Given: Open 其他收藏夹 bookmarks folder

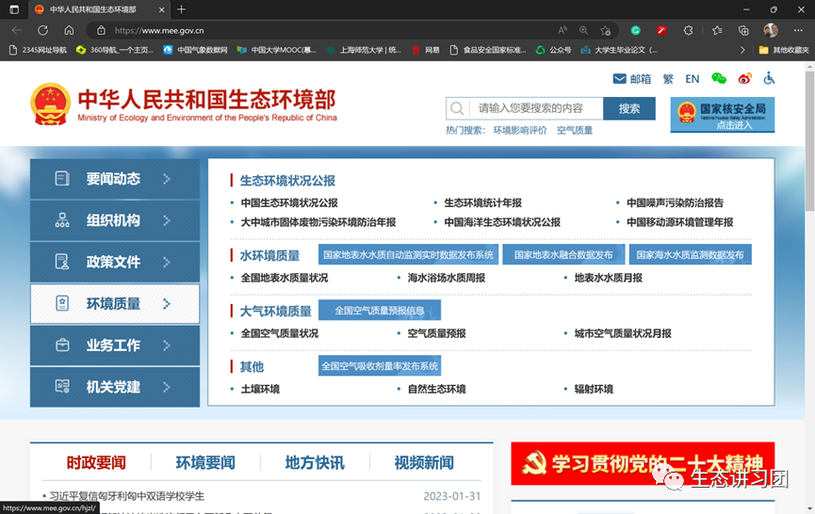Looking at the screenshot, I should point(784,50).
